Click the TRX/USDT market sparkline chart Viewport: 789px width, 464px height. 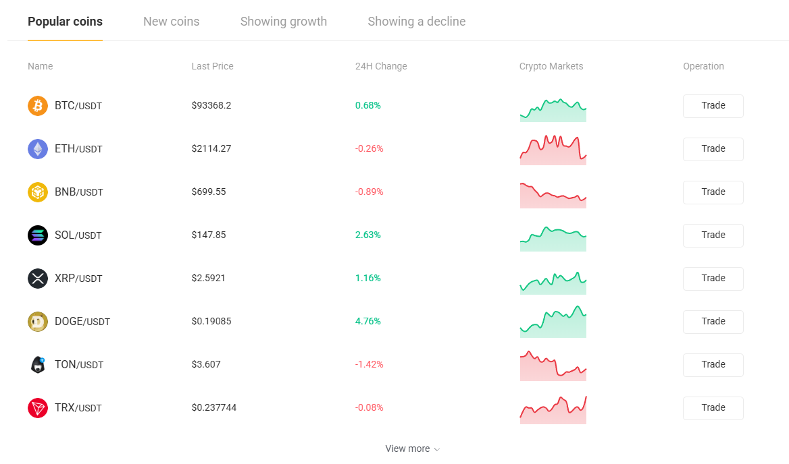(x=553, y=411)
